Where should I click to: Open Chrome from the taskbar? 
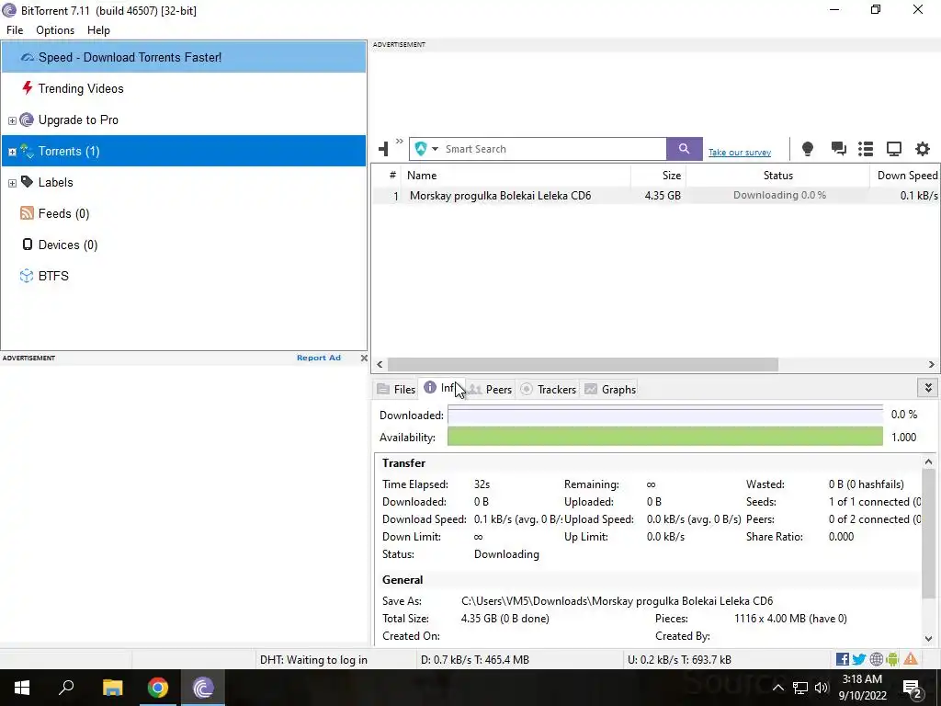pyautogui.click(x=158, y=688)
